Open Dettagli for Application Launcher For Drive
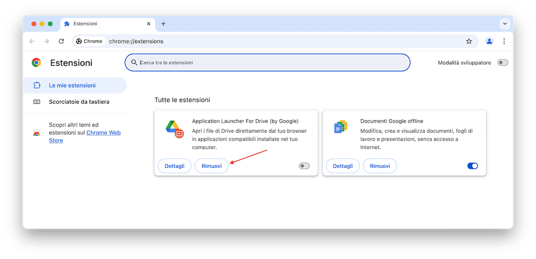536x259 pixels. [x=175, y=166]
